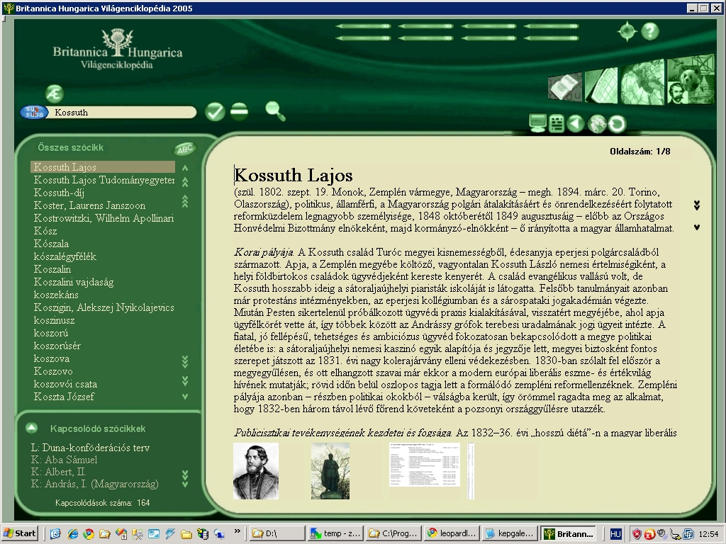This screenshot has width=726, height=544.
Task: Select the Kósz entry
Action: point(45,231)
